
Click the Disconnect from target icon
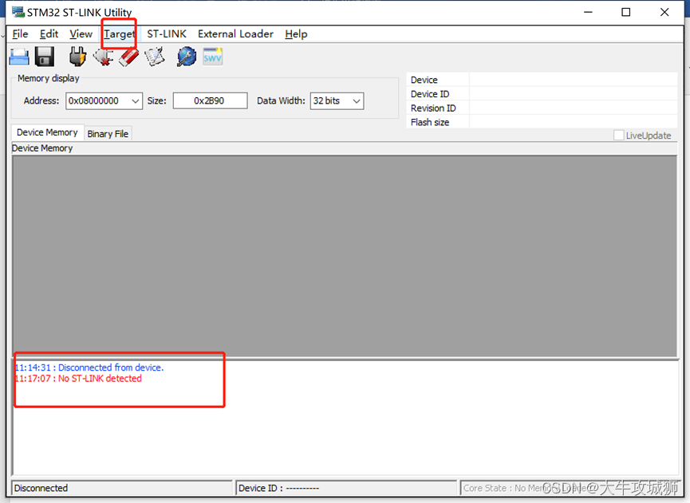click(104, 57)
